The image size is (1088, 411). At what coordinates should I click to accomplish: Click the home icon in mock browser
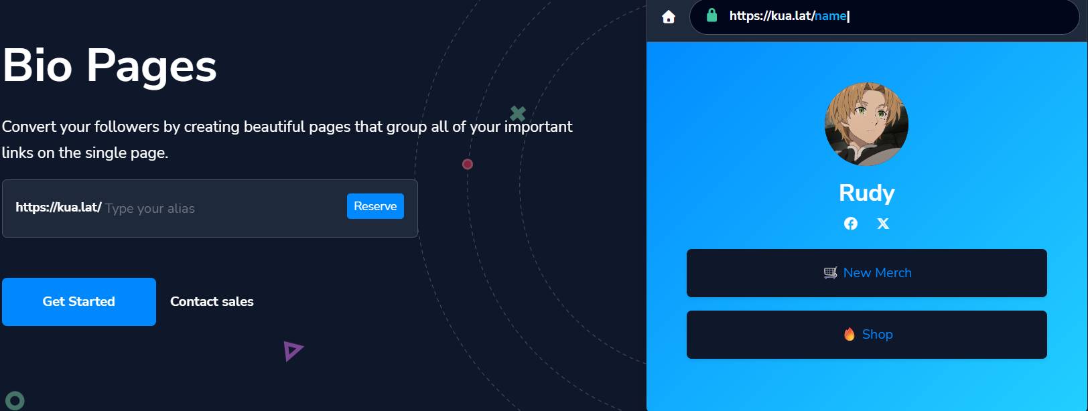[669, 17]
